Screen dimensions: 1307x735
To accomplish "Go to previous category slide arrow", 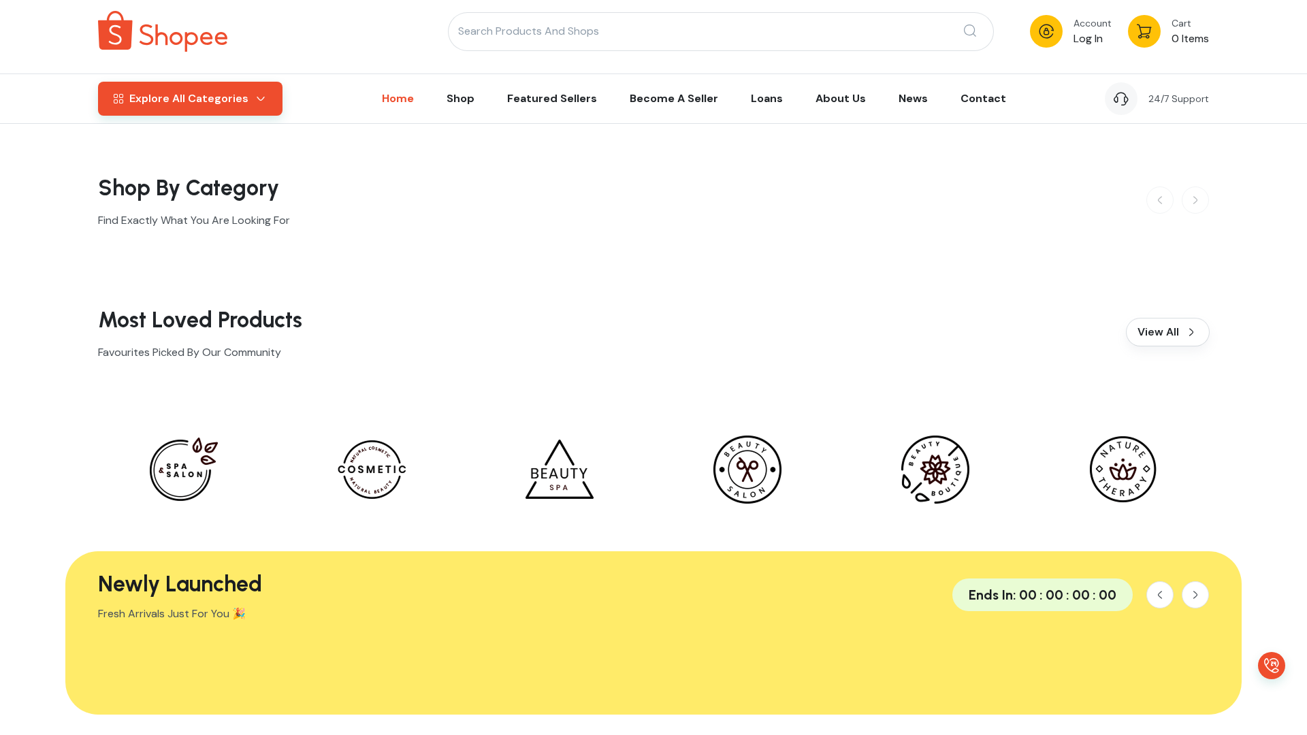I will [1160, 200].
